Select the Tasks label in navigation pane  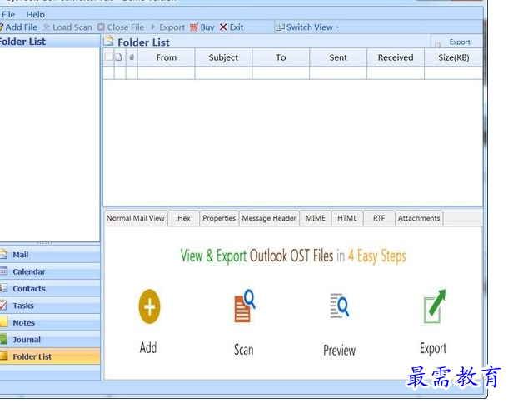click(x=23, y=306)
